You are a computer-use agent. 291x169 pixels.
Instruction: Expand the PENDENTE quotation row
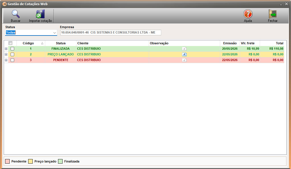tap(6, 60)
